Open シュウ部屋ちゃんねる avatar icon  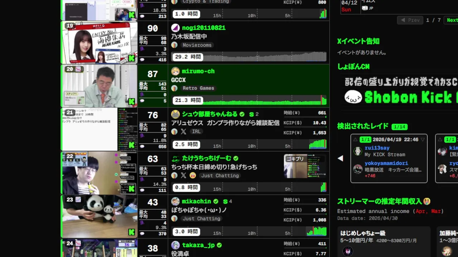point(175,114)
